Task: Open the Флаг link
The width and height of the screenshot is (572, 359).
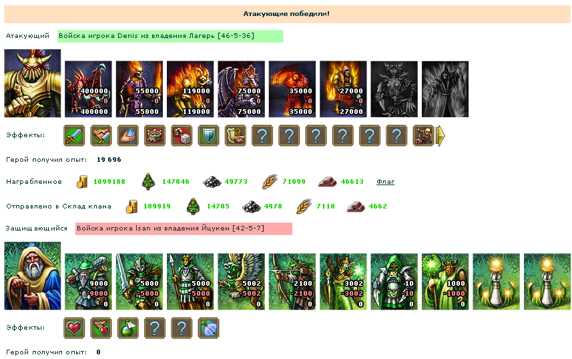Action: [385, 181]
